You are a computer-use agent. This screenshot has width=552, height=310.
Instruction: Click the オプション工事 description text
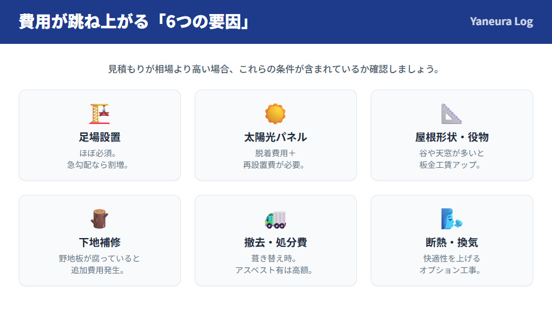(x=451, y=270)
